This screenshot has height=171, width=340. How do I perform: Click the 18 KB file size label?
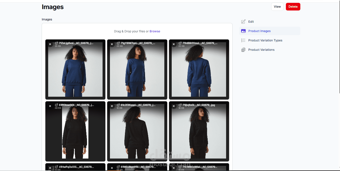click(x=181, y=108)
